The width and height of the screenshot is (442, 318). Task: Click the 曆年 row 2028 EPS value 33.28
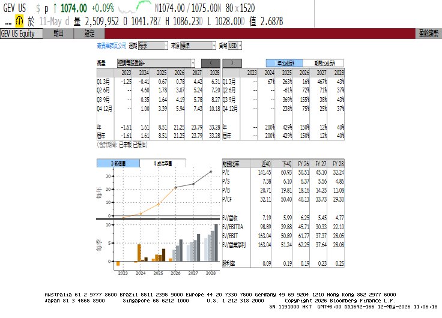214,136
